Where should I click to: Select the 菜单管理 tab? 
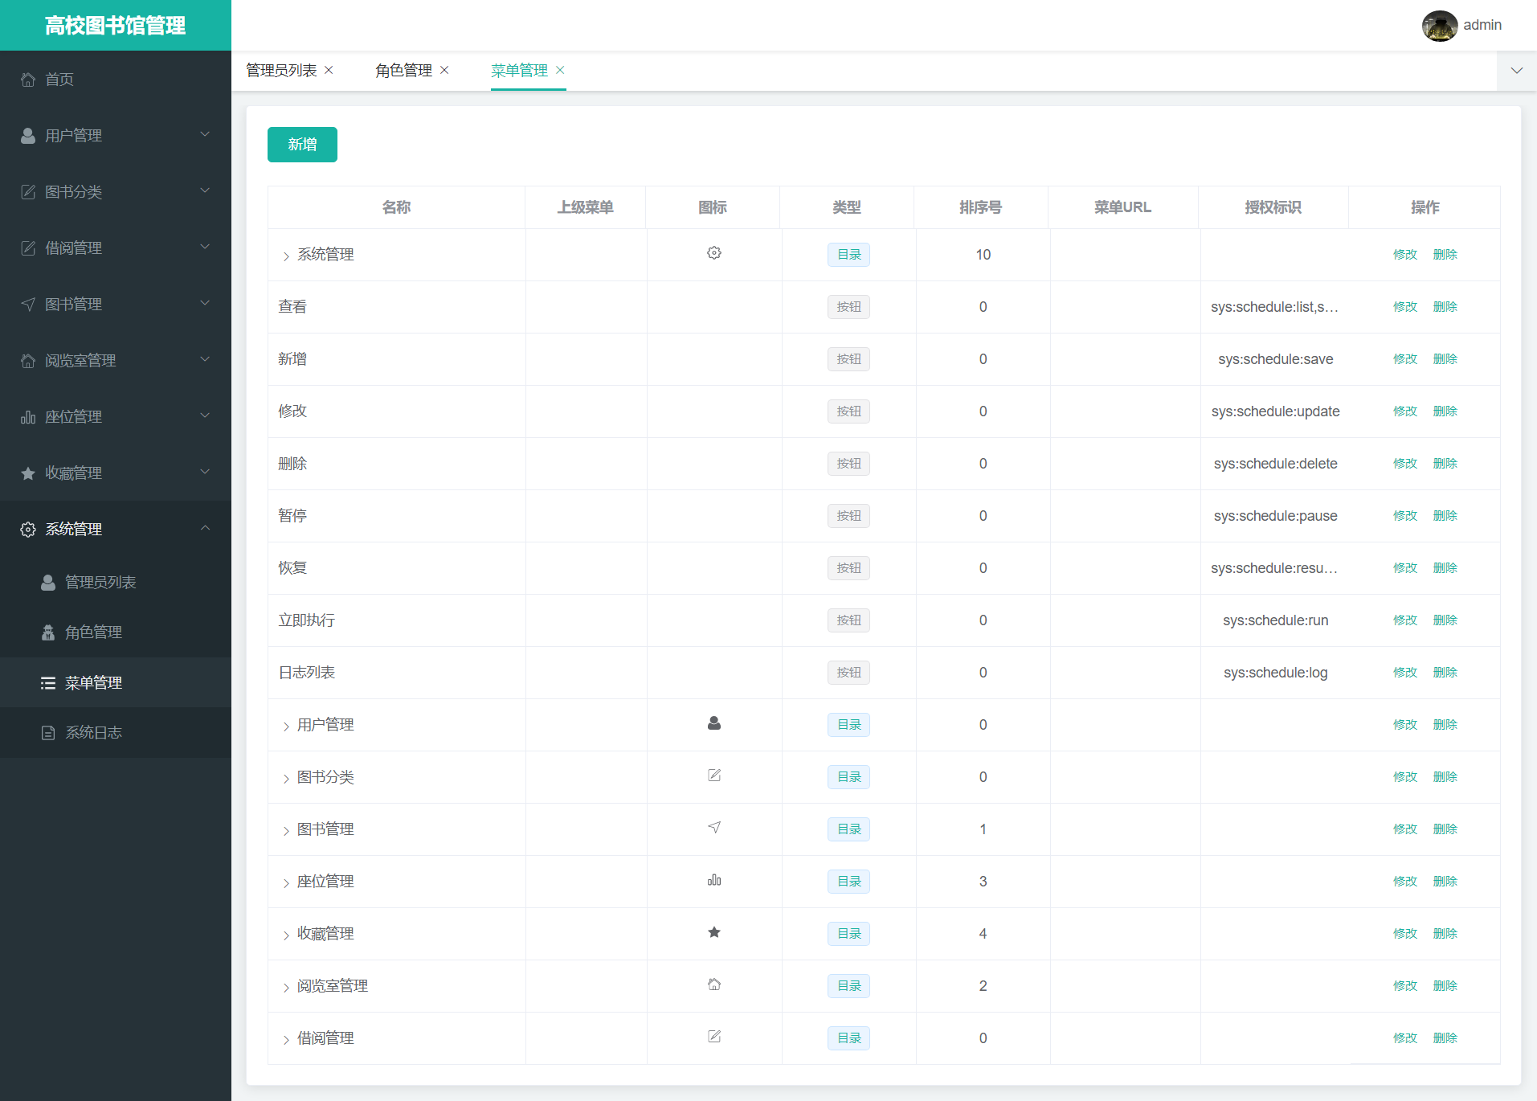(x=519, y=71)
